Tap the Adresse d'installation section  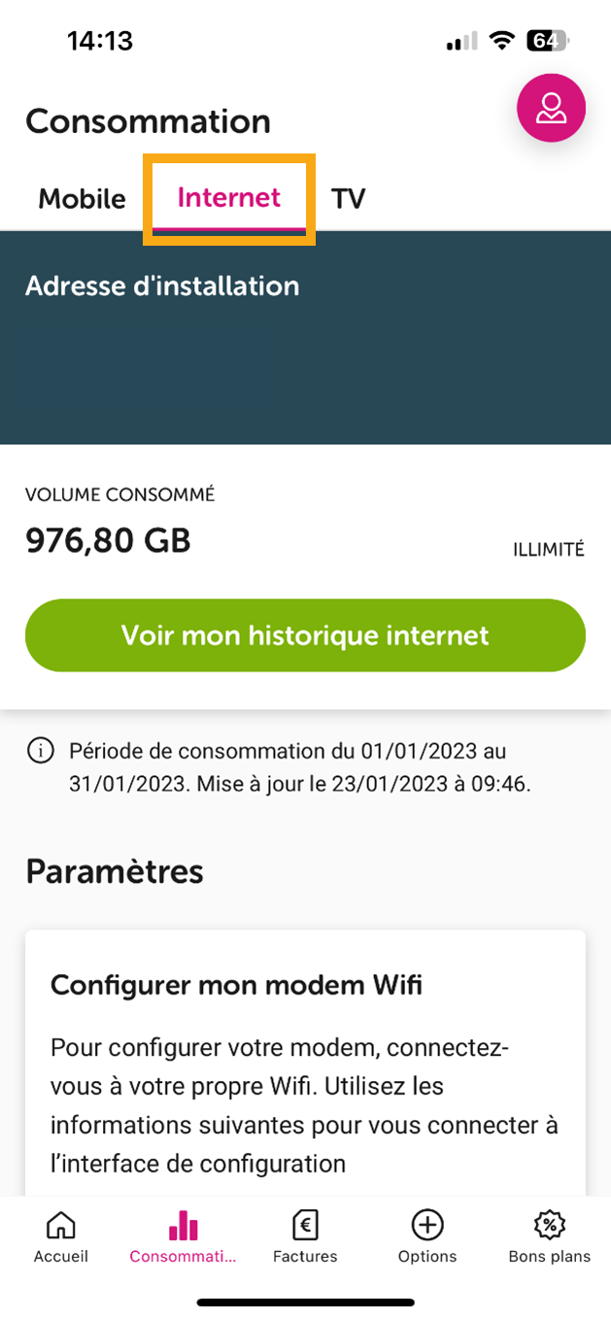click(162, 286)
